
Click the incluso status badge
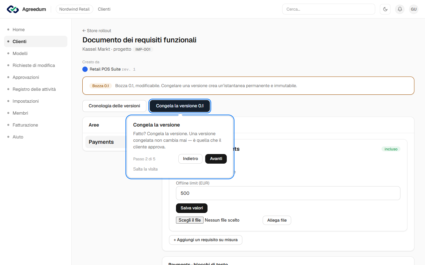tap(391, 149)
